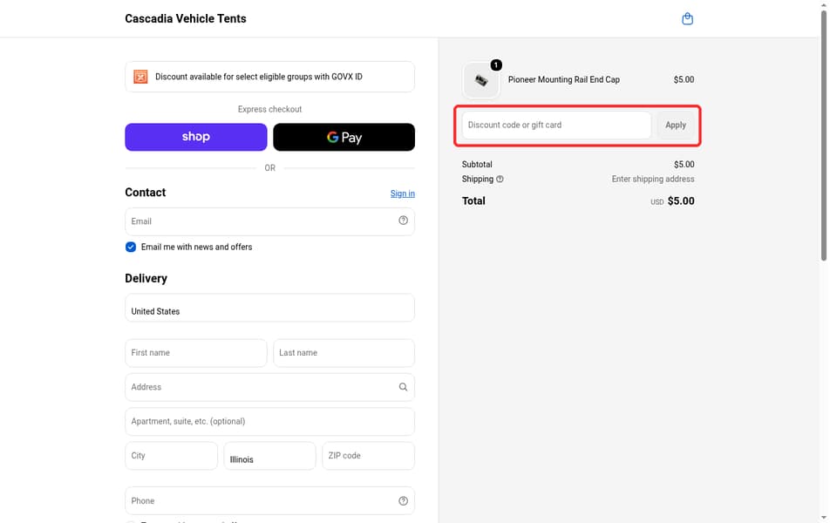Focus the Email input field
The image size is (837, 523).
[x=269, y=221]
